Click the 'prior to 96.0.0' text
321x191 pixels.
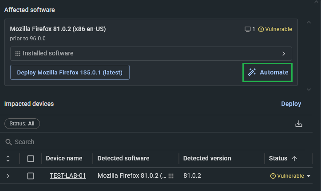(x=28, y=39)
